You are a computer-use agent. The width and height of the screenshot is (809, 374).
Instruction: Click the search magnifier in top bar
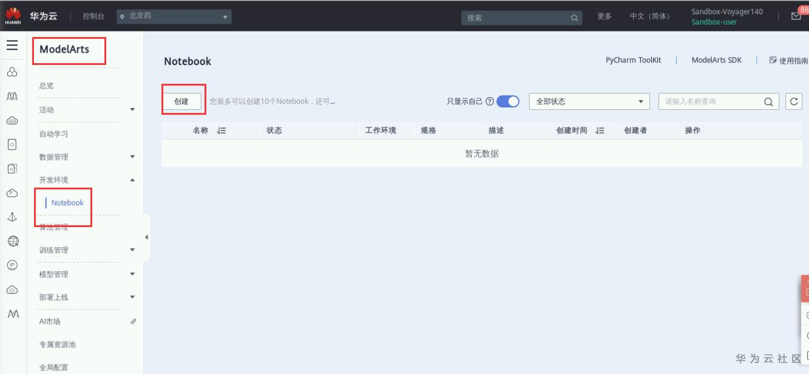(x=574, y=18)
